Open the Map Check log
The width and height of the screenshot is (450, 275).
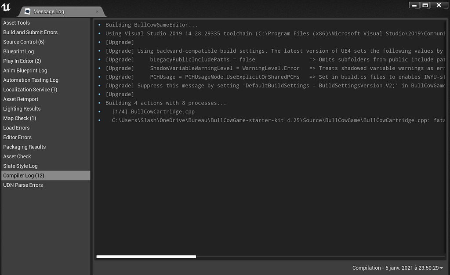(x=18, y=118)
